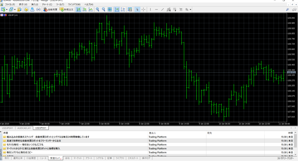Select the Fibonacci retracement tool
This screenshot has width=298, height=161.
point(175,10)
